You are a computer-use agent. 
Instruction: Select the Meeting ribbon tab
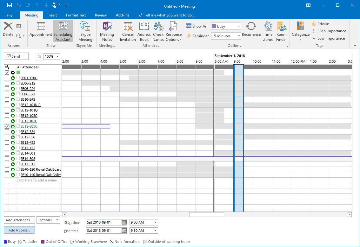(x=31, y=15)
